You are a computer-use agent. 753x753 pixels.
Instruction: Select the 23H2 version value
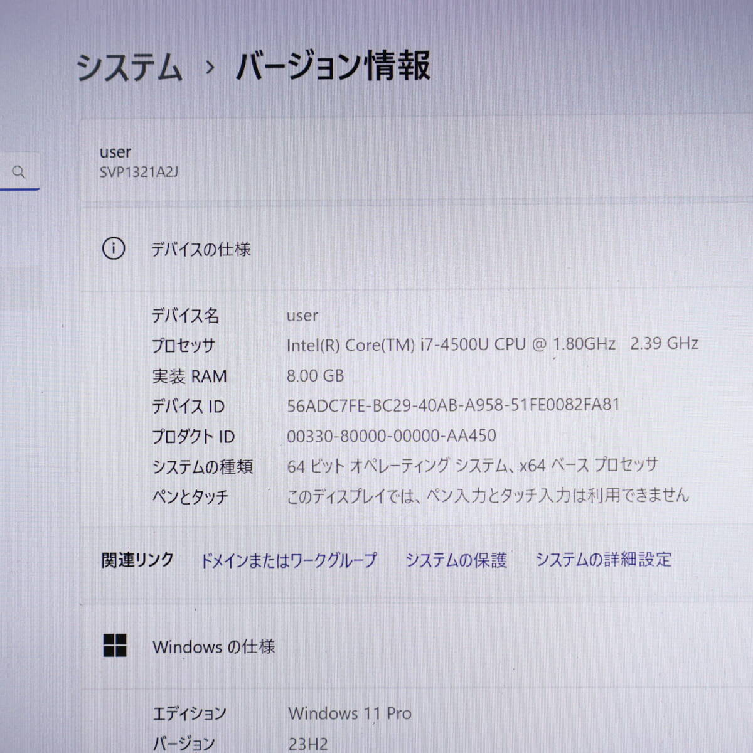coord(308,744)
